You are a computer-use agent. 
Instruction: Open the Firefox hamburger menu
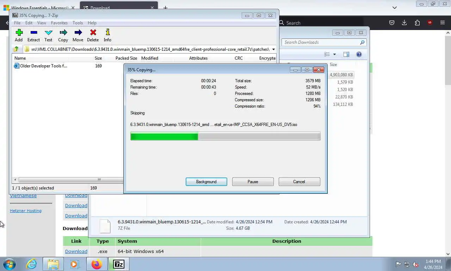[x=443, y=23]
